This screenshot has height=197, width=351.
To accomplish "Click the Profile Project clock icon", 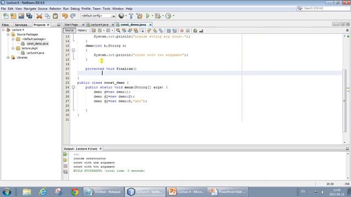I will 168,16.
